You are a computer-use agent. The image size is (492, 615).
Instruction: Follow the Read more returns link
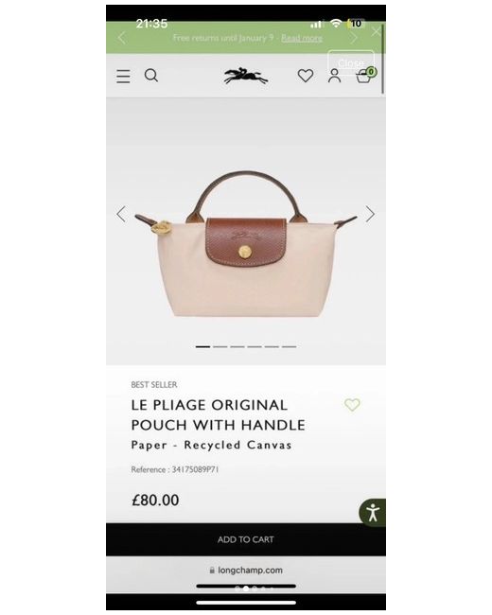[302, 38]
